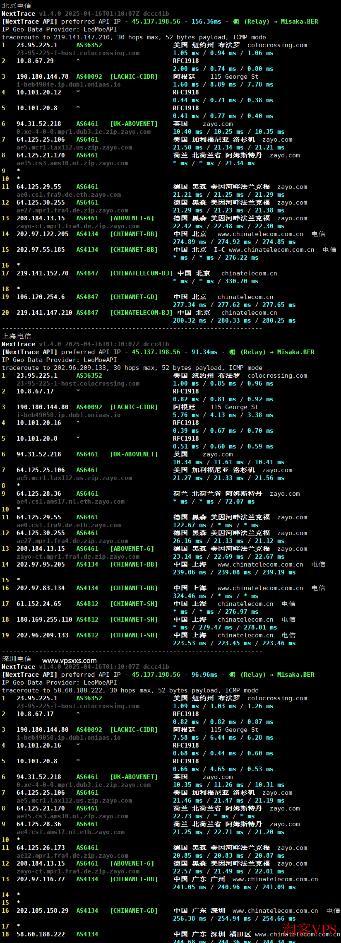
Task: Click the 中国 广东 广州 location text
Action: click(199, 879)
